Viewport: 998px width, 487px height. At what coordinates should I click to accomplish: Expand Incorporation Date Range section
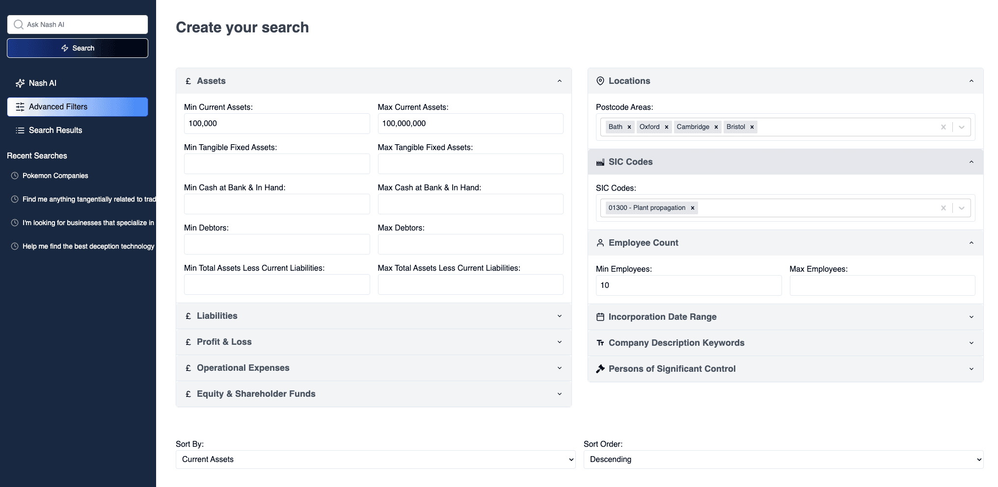coord(785,317)
